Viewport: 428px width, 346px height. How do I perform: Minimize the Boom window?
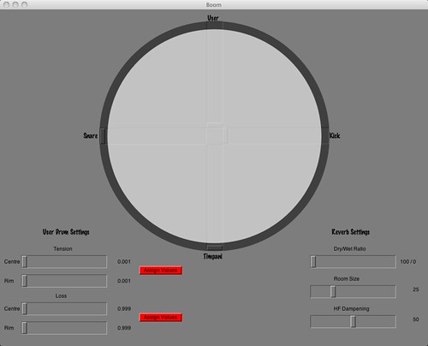[x=15, y=4]
